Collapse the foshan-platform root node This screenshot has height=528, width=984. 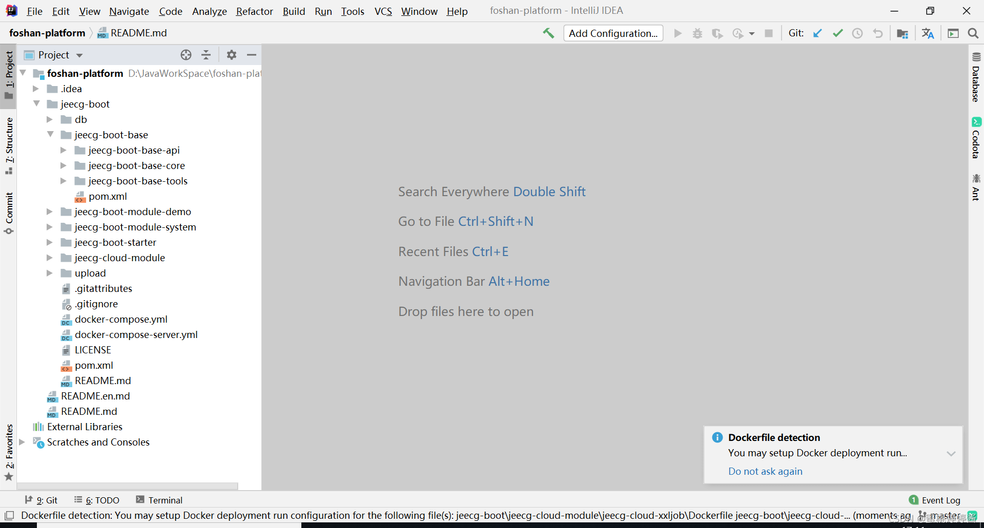click(23, 73)
